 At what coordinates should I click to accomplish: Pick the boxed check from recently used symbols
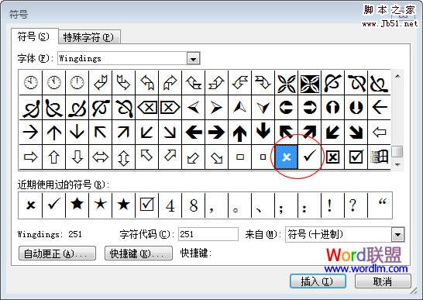click(147, 205)
